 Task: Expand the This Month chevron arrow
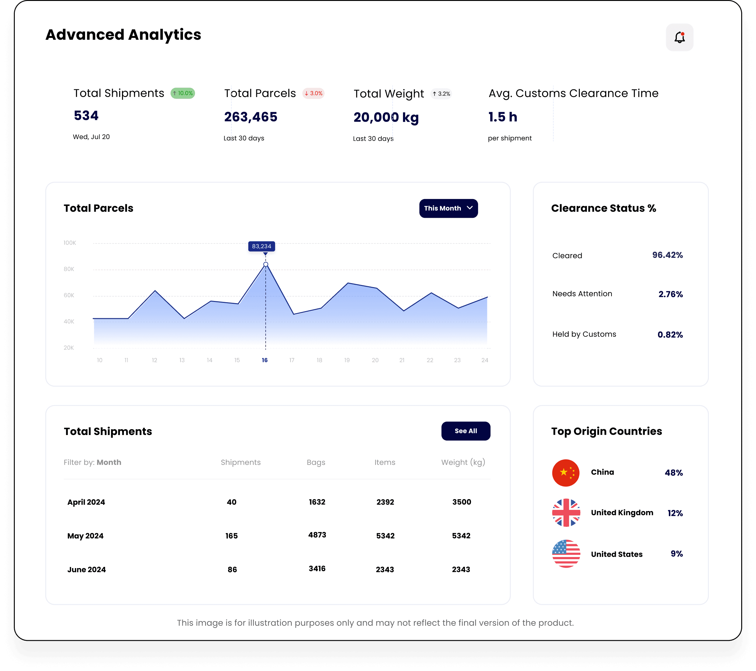tap(470, 208)
